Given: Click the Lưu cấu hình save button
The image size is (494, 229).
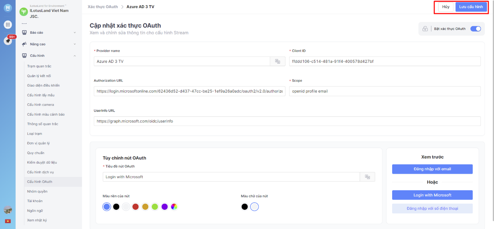Looking at the screenshot, I should pos(471,7).
